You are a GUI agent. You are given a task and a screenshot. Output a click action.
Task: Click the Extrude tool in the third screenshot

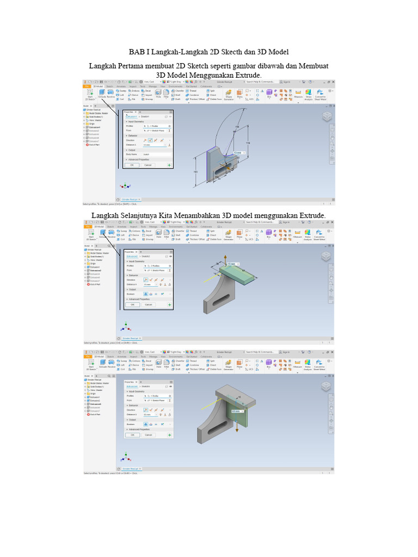[103, 364]
